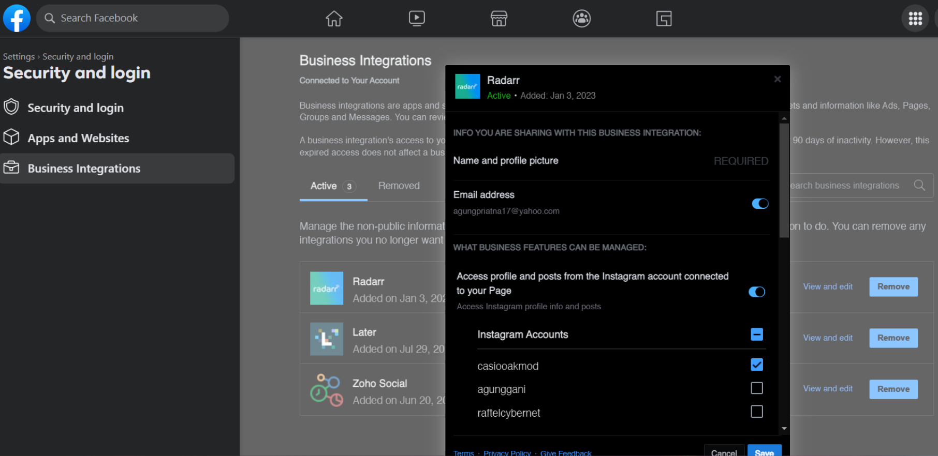The image size is (938, 456).
Task: Uncheck the casiooakmod account checkbox
Action: [756, 365]
